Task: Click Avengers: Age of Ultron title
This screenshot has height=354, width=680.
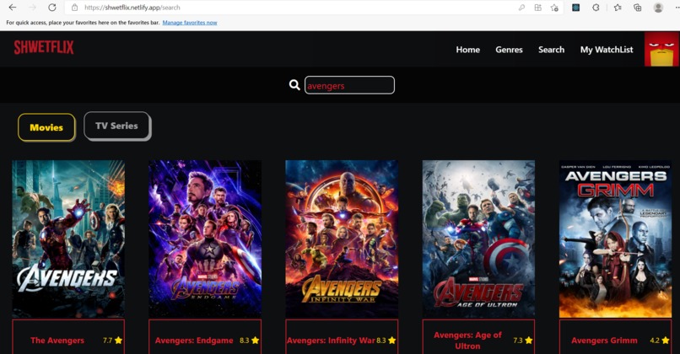Action: [x=467, y=341]
